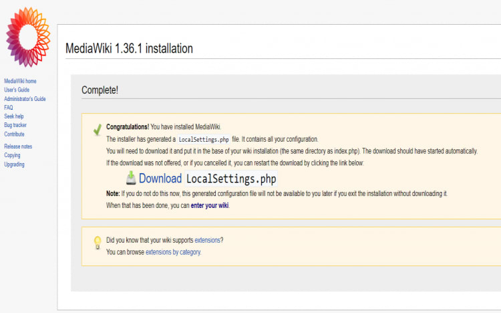
Task: Open the MediaWiki home sidebar link
Action: point(20,81)
